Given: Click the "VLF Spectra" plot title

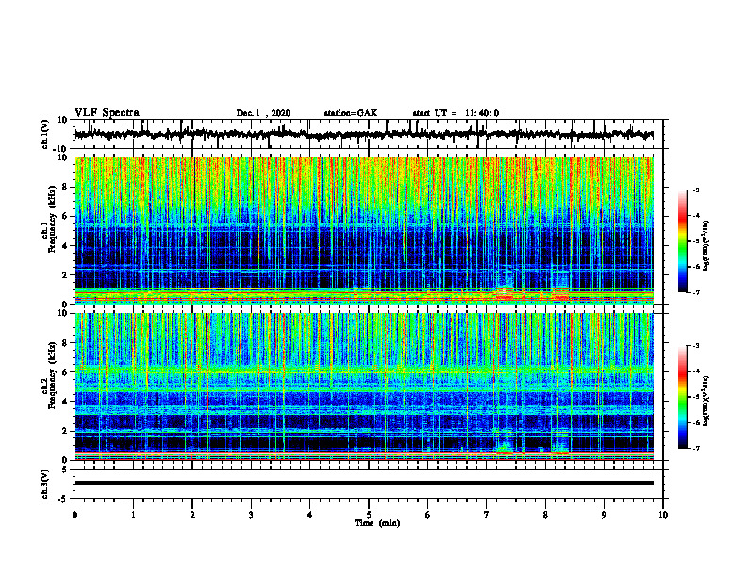Looking at the screenshot, I should tap(107, 113).
